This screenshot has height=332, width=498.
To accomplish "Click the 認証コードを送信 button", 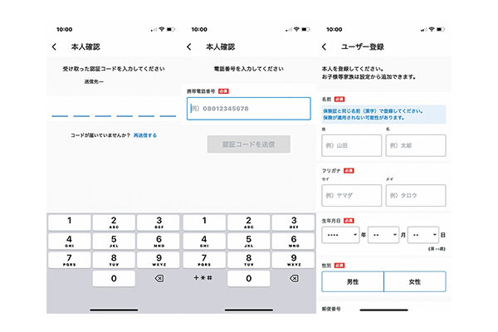I will 248,144.
